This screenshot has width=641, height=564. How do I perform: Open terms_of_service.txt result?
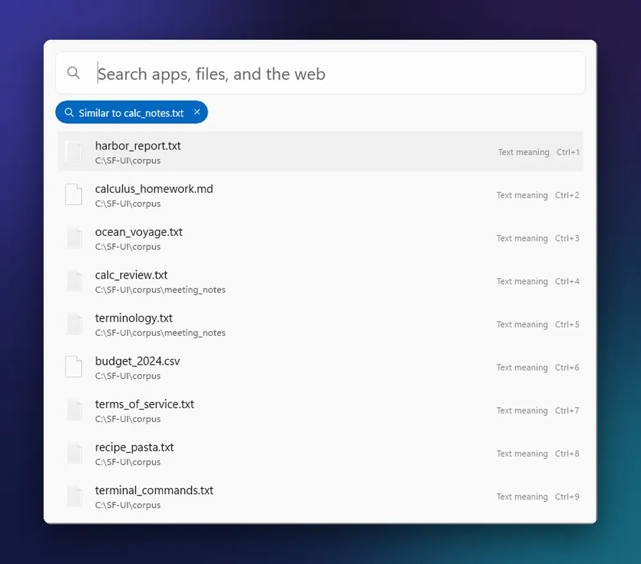(x=320, y=410)
